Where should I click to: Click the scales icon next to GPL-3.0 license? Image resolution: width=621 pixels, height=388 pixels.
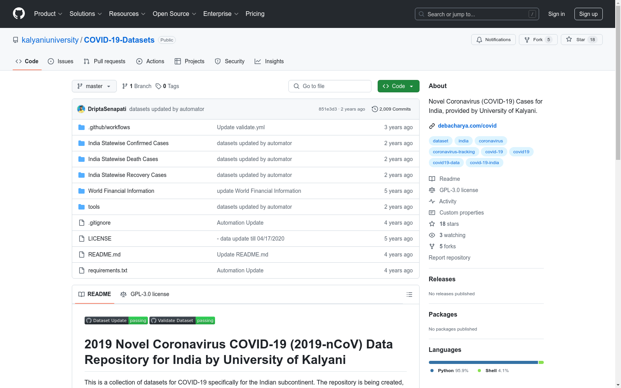[x=432, y=190]
